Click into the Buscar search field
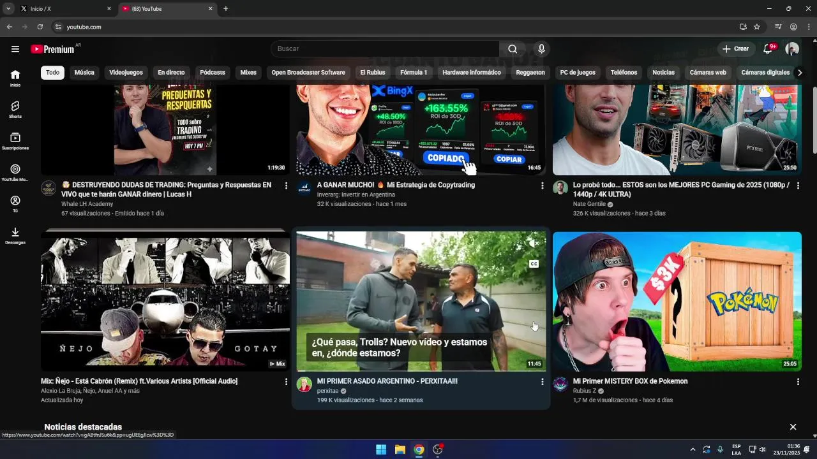This screenshot has width=817, height=459. pos(385,49)
